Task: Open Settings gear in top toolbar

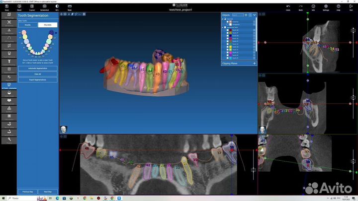Action: 326,6
